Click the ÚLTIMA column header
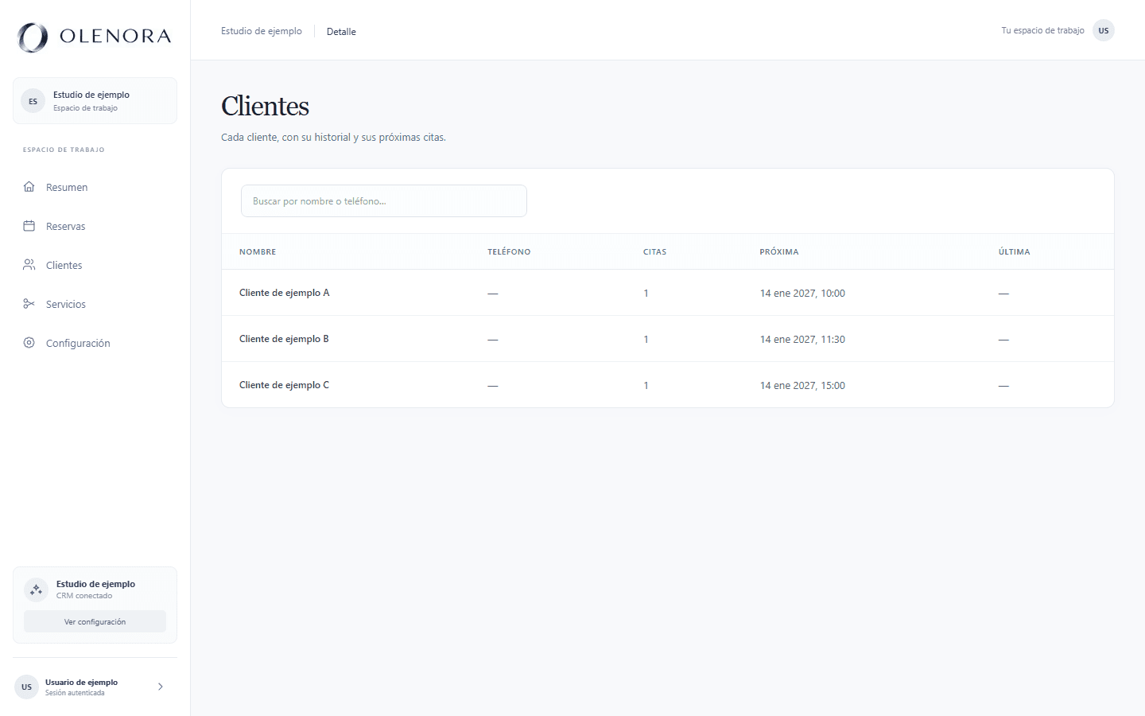This screenshot has height=716, width=1145. (x=1015, y=251)
